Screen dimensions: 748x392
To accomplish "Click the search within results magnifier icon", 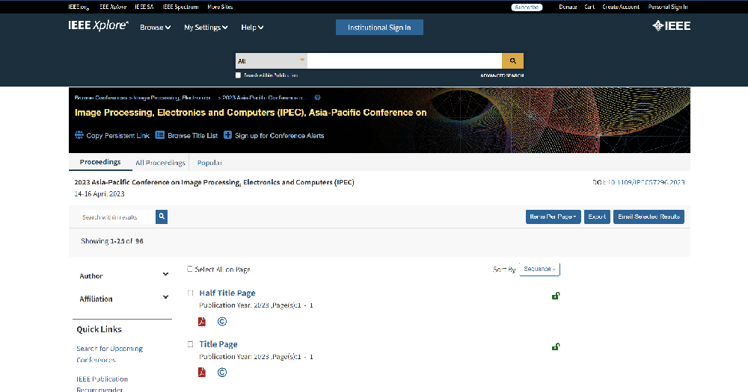I will [x=162, y=217].
